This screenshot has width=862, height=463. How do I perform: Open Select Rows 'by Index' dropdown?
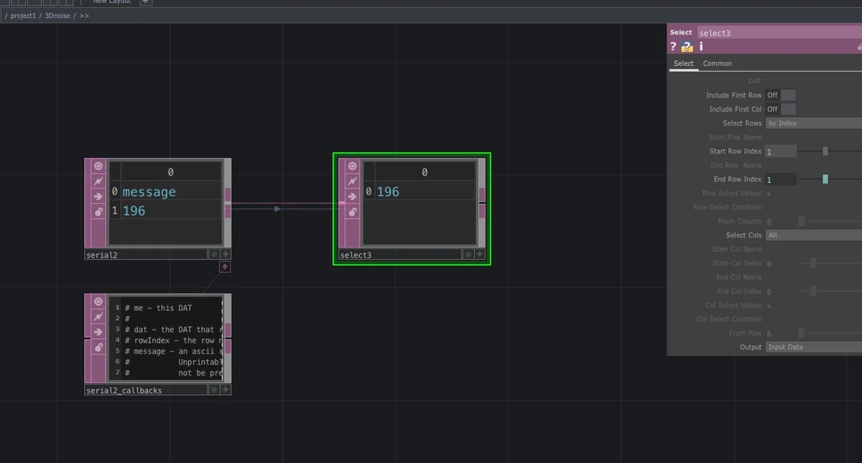pyautogui.click(x=813, y=123)
